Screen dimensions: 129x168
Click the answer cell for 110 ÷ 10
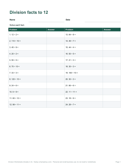(56, 41)
